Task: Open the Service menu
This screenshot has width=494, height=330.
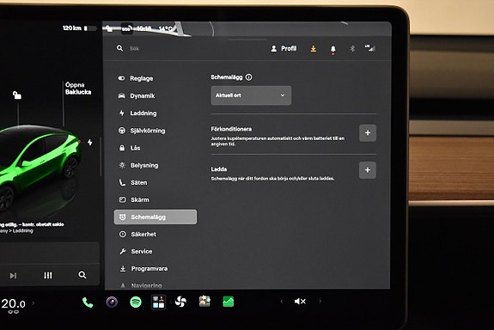Action: [136, 251]
